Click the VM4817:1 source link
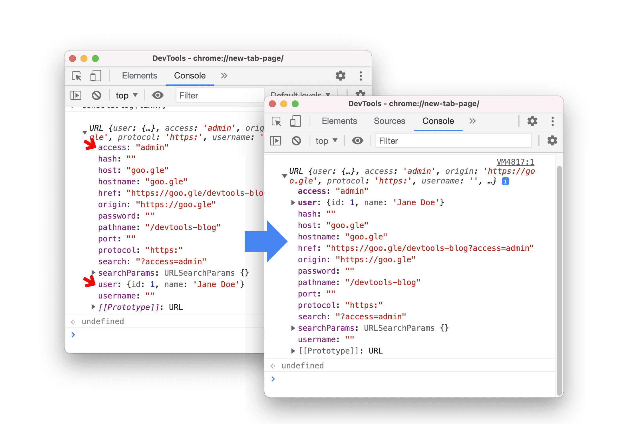 pos(524,162)
